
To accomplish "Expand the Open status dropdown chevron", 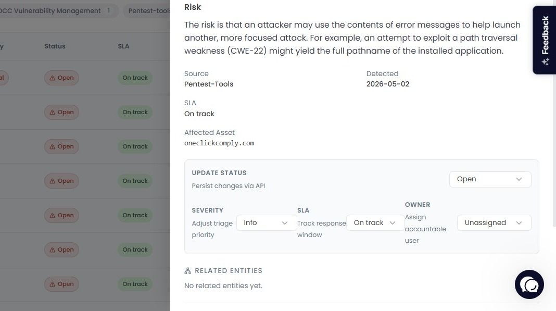I will pos(519,179).
